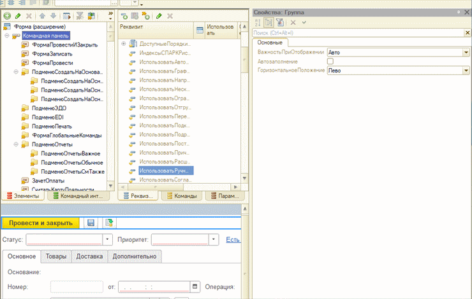Click the move up arrow icon
Screen dimensions: 472x299
[43, 16]
